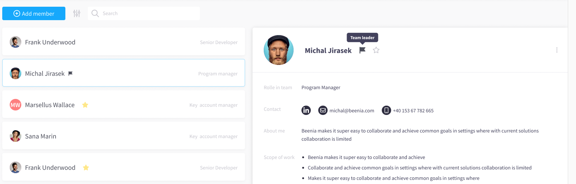Click the email envelope icon

(323, 110)
